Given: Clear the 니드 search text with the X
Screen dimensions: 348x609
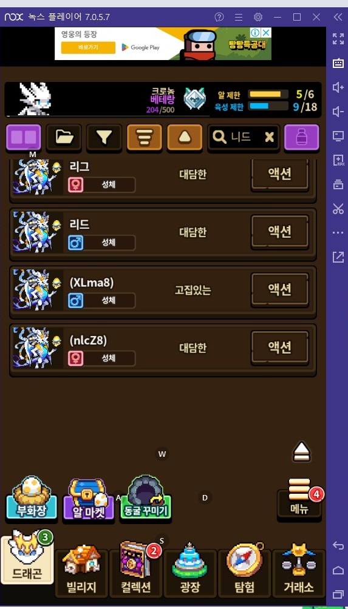Looking at the screenshot, I should pyautogui.click(x=270, y=137).
